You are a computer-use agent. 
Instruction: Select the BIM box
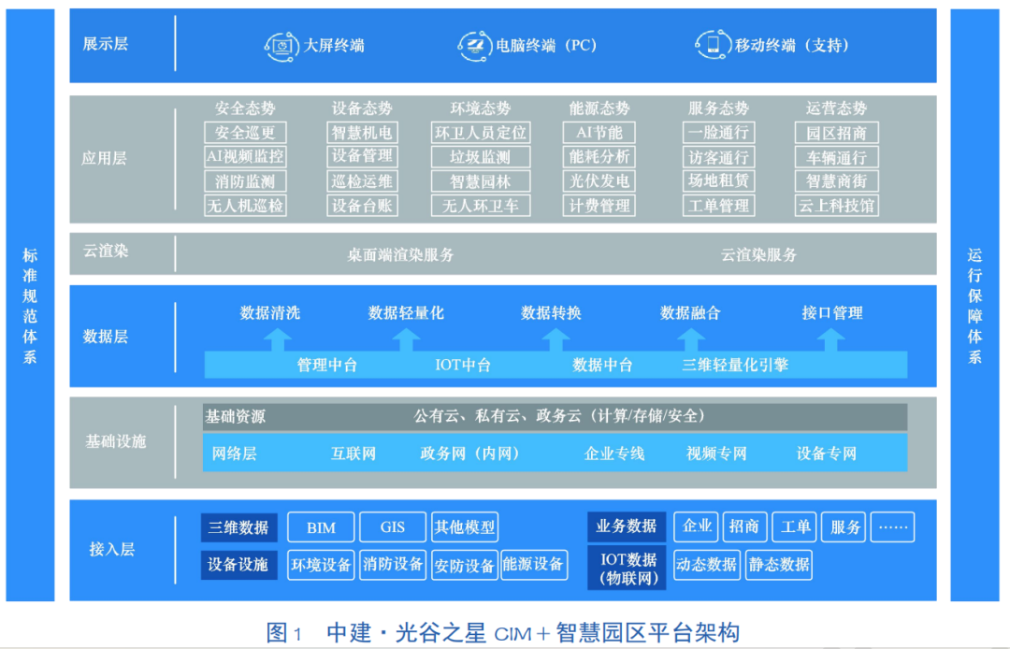(321, 527)
